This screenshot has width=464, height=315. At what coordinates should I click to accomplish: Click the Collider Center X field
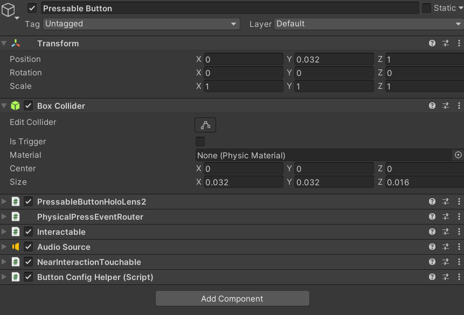click(243, 169)
